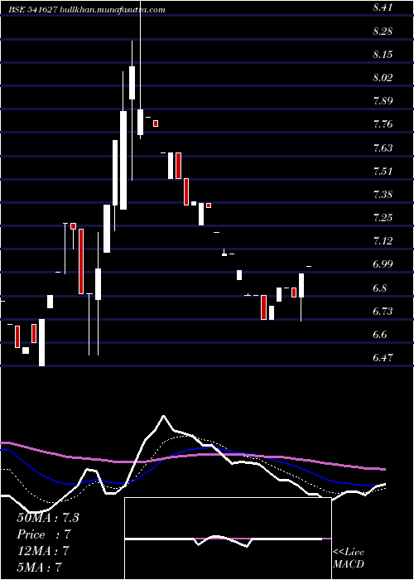Click the Price : 7 readout
Image resolution: width=414 pixels, height=580 pixels.
tap(44, 534)
